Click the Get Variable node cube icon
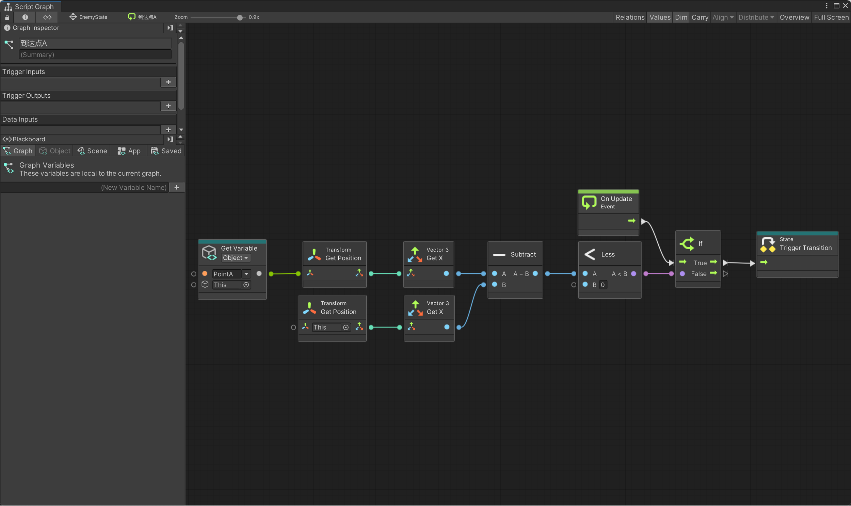The height and width of the screenshot is (506, 851). coord(209,253)
